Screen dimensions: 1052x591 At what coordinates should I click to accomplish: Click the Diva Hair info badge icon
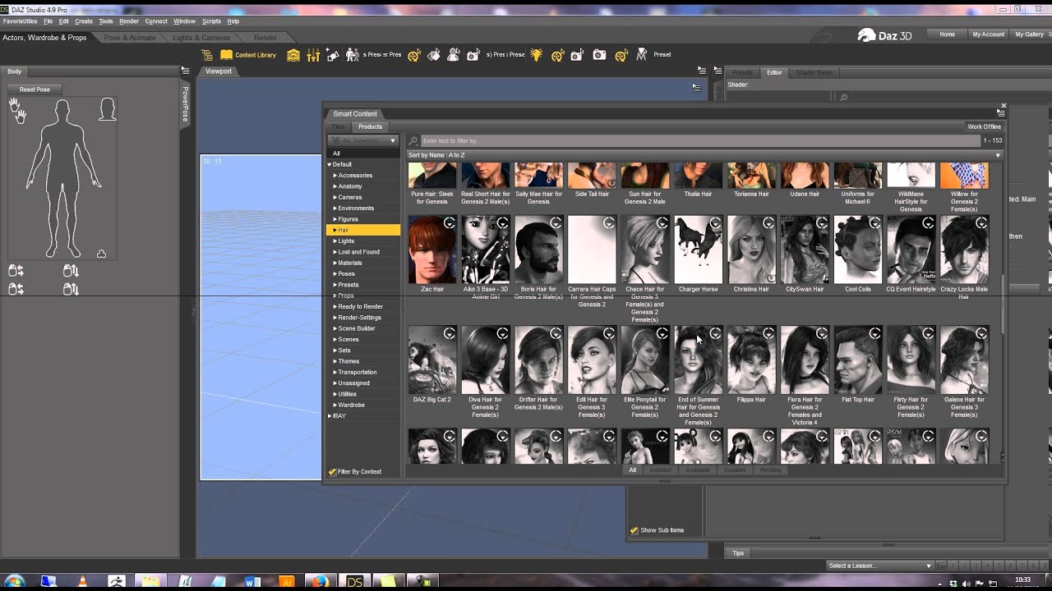(x=503, y=333)
